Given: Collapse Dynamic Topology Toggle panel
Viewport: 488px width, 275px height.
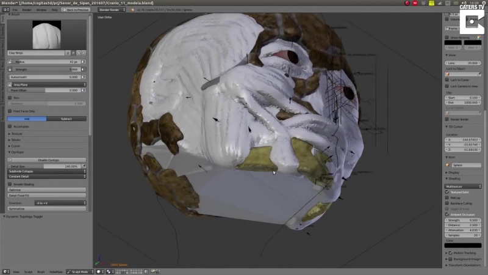Looking at the screenshot, I should (23, 216).
